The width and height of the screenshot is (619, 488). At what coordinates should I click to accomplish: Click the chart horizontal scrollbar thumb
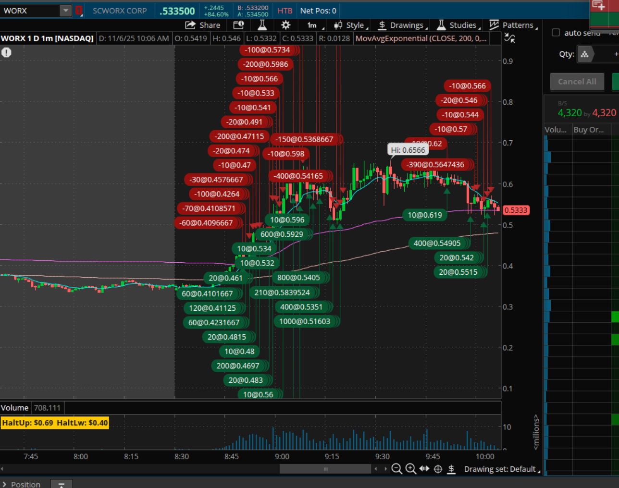[325, 469]
